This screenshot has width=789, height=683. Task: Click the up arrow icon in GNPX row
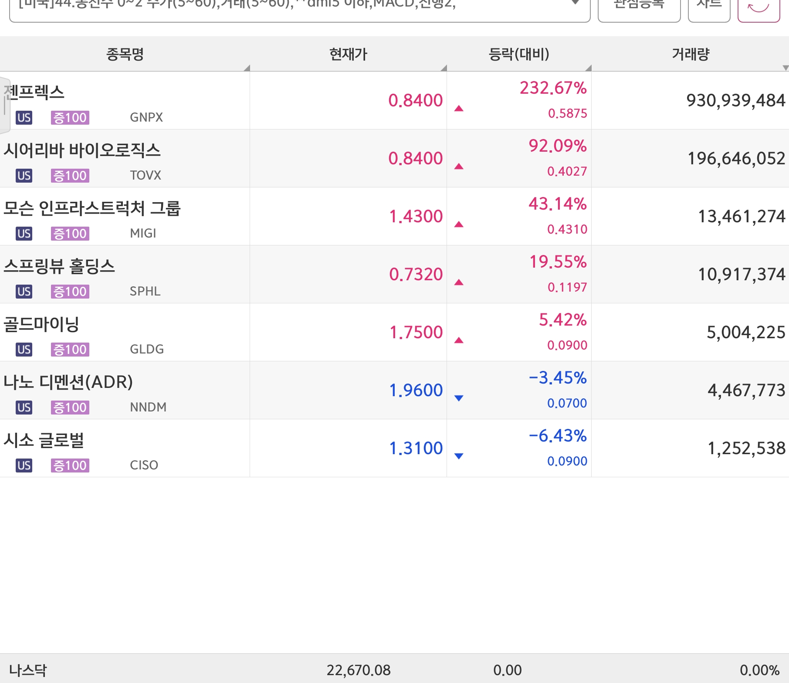tap(459, 108)
